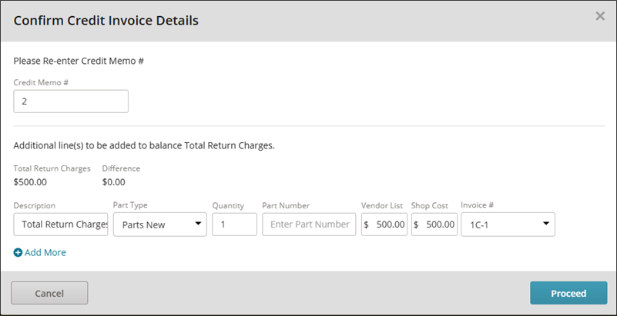Focus the Credit Memo # input field
This screenshot has height=316, width=617.
point(71,101)
